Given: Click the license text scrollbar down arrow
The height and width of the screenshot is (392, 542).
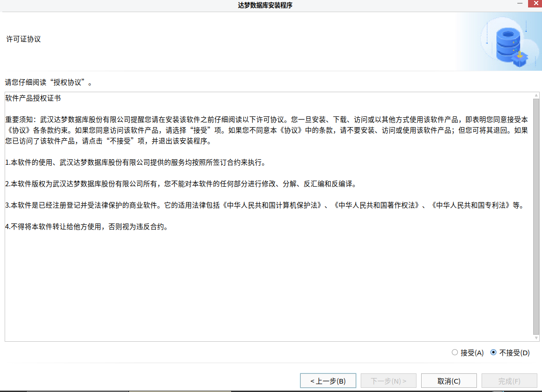Looking at the screenshot, I should 536,338.
